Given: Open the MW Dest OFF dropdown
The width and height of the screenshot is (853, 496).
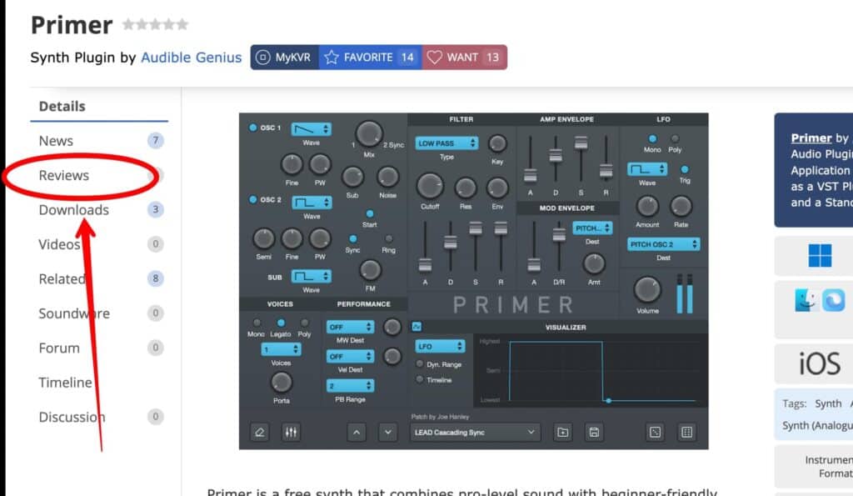Looking at the screenshot, I should tap(350, 328).
